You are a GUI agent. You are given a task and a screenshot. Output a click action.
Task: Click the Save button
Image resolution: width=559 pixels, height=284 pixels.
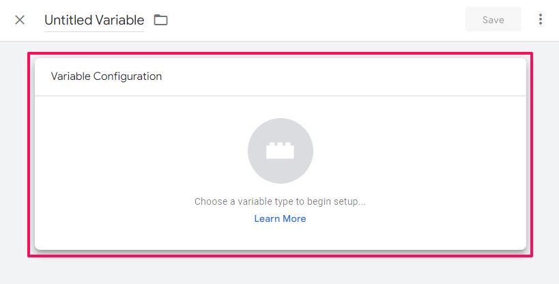pos(493,19)
